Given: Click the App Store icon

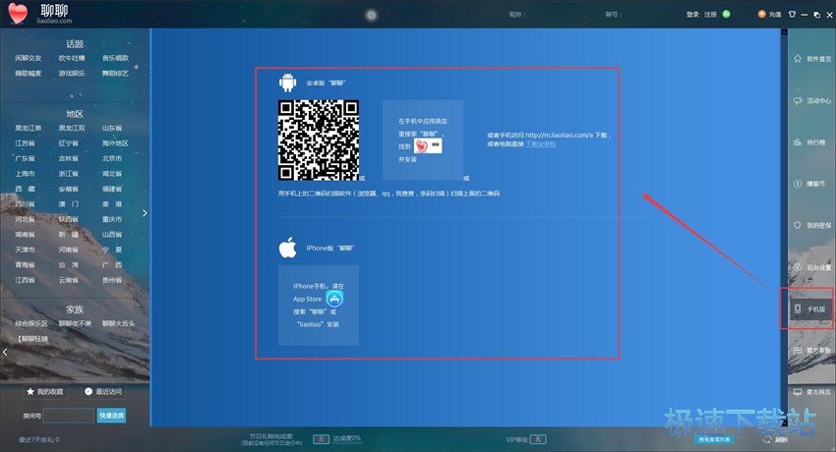Looking at the screenshot, I should (x=334, y=299).
